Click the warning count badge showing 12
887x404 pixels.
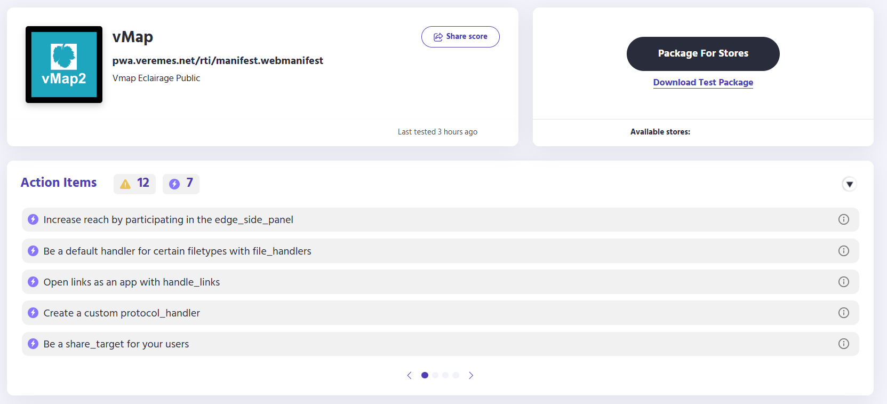click(x=134, y=184)
